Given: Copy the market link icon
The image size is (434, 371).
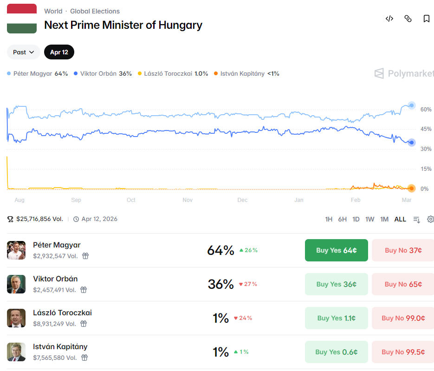Looking at the screenshot, I should (x=408, y=19).
